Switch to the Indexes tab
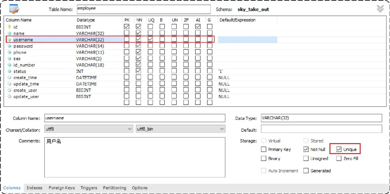This screenshot has width=390, height=194. [34, 188]
